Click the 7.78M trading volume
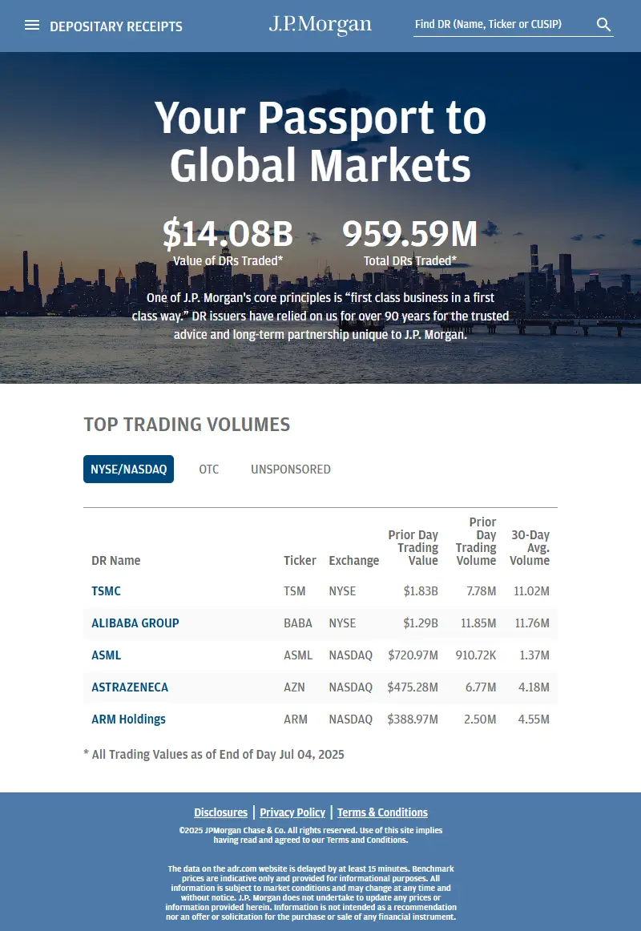 (x=482, y=590)
